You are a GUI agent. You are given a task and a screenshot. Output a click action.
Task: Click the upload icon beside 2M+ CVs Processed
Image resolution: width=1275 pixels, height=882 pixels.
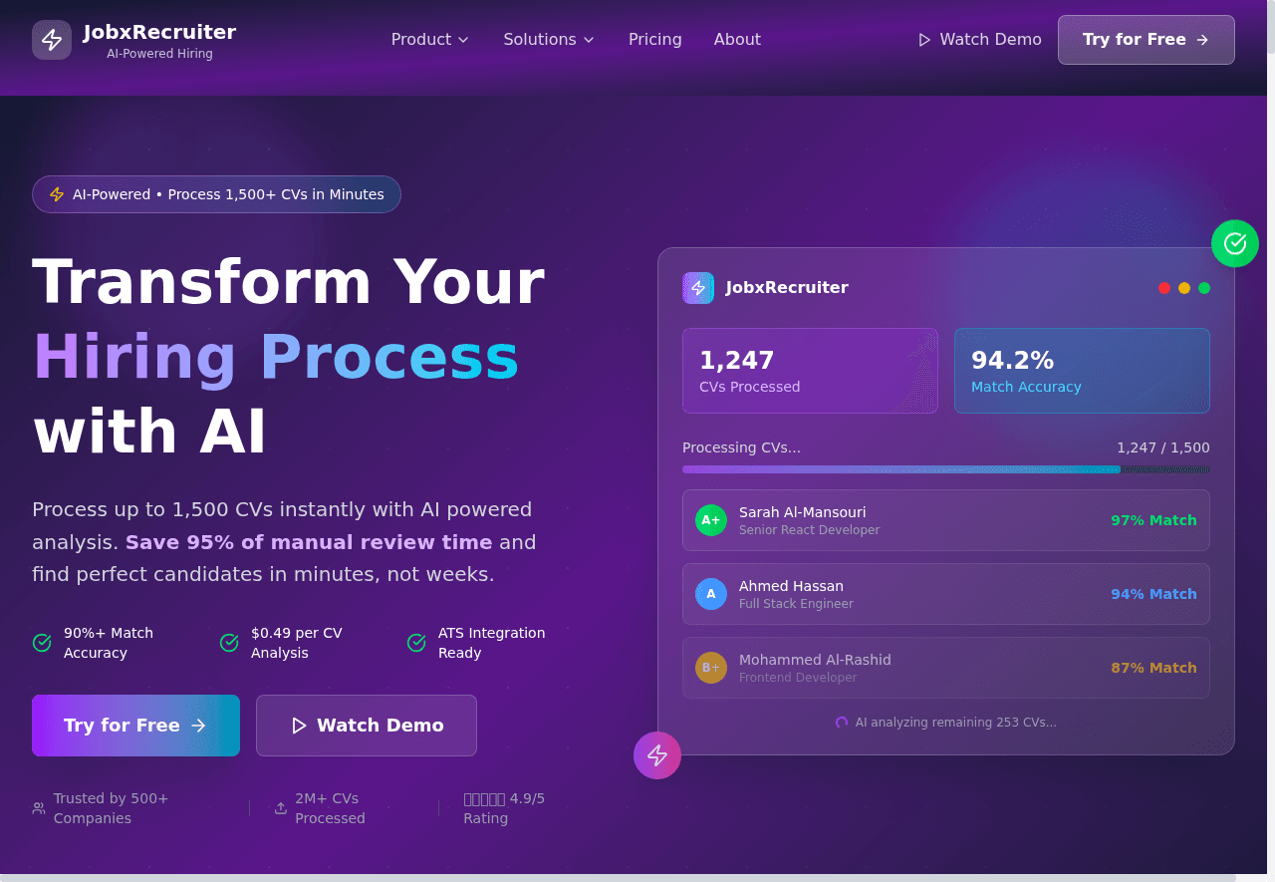[281, 808]
